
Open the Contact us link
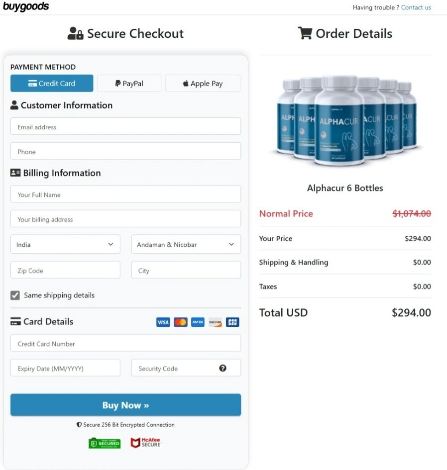pyautogui.click(x=416, y=7)
